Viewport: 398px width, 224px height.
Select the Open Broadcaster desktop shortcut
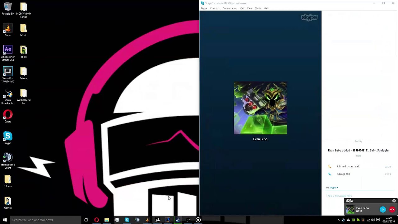8,96
